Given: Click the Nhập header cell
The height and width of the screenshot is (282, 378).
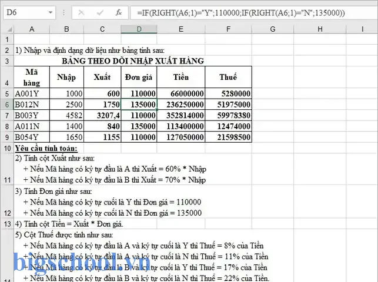Looking at the screenshot, I should pos(67,77).
